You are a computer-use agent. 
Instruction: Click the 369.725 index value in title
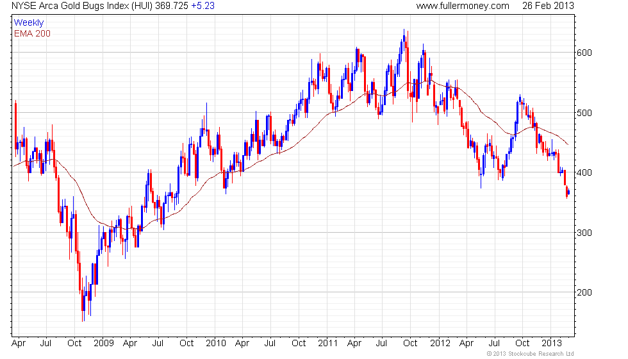coord(172,6)
